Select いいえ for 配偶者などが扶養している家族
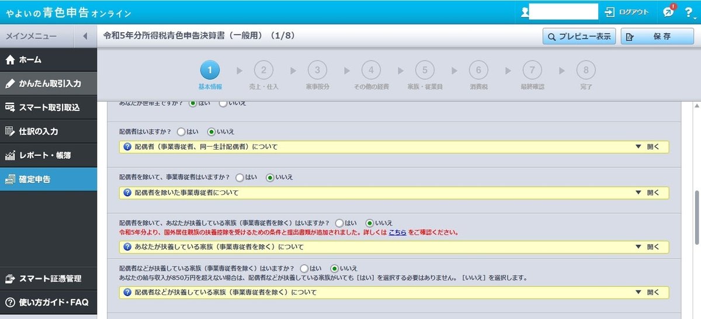 tap(335, 268)
